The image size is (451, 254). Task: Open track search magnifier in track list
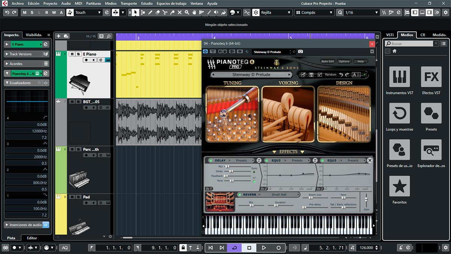click(109, 36)
